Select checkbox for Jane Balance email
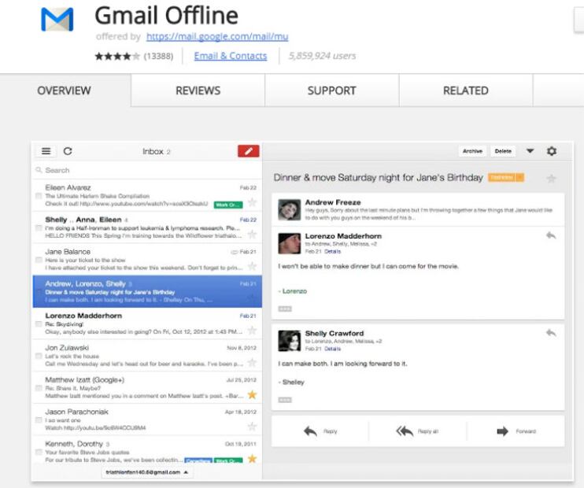The width and height of the screenshot is (584, 488). coord(39,260)
